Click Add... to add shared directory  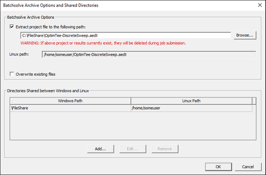tap(98, 149)
